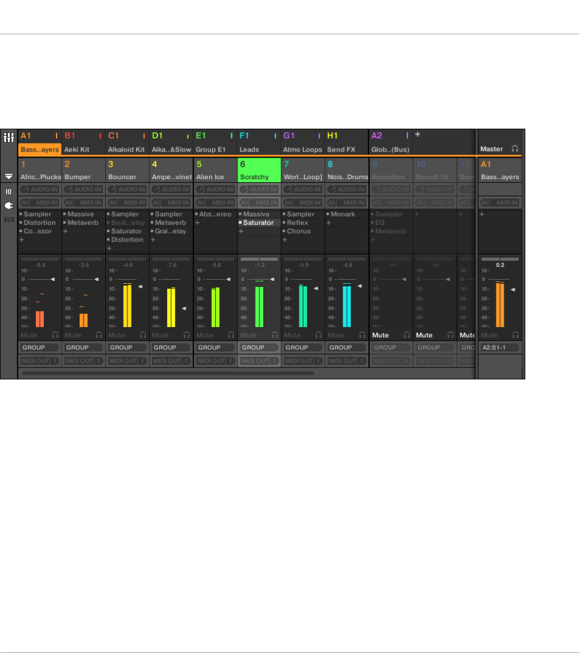Add a new group with the plus icon
The image size is (580, 653).
pos(418,134)
